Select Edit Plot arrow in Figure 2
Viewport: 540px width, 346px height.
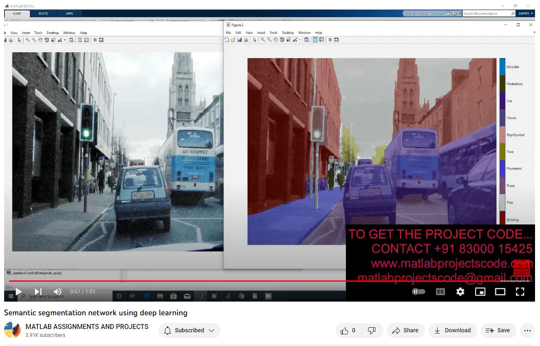(255, 40)
